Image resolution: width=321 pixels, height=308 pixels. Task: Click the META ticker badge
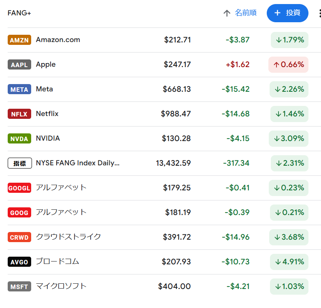coord(19,89)
